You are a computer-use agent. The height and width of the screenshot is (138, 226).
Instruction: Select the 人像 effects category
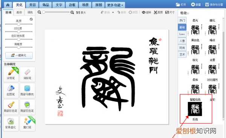click(182, 41)
